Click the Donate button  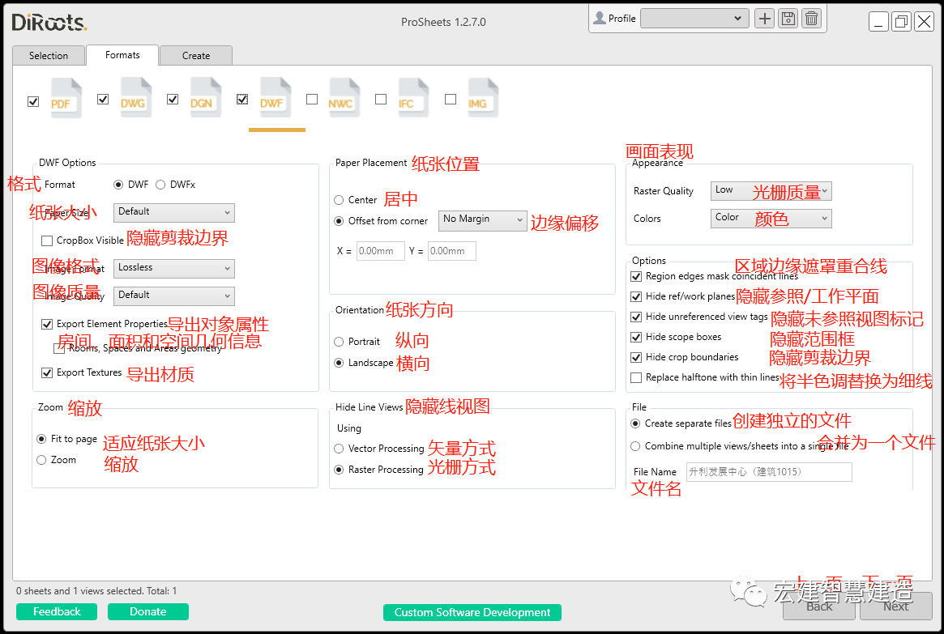pos(148,612)
